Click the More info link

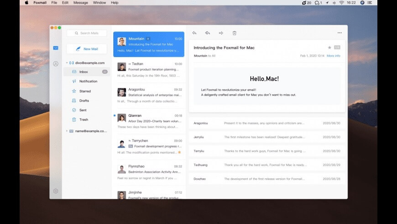coord(334,56)
